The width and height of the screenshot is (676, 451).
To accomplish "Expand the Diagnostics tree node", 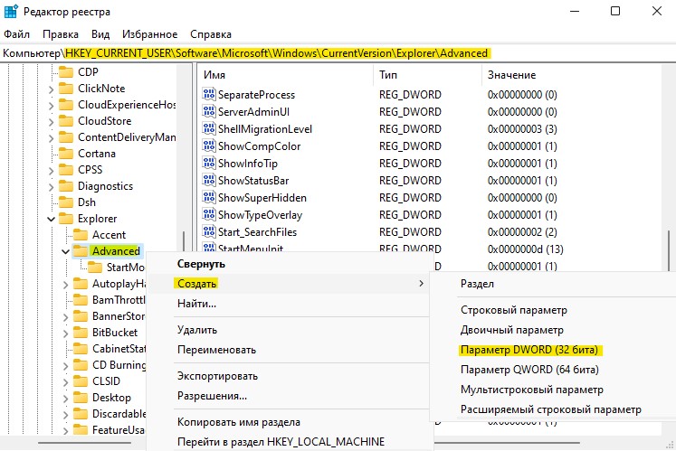I will (x=51, y=187).
